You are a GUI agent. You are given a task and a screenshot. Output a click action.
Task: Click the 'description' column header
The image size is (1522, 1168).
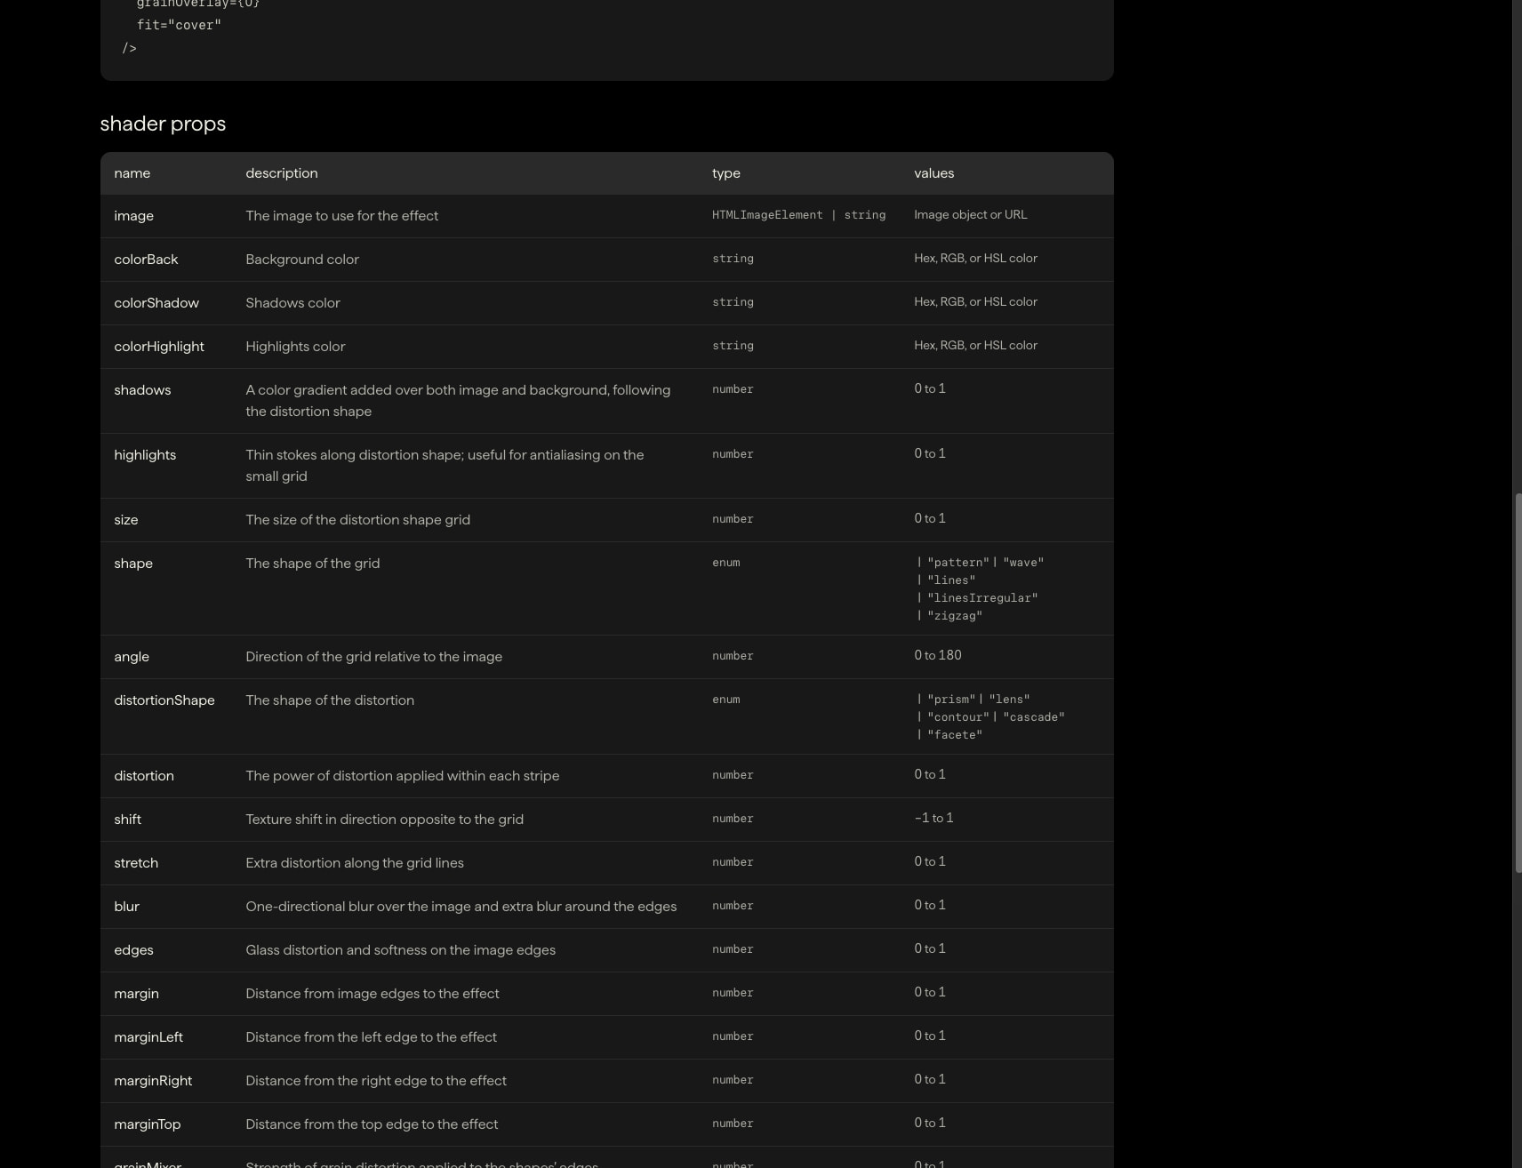point(281,173)
